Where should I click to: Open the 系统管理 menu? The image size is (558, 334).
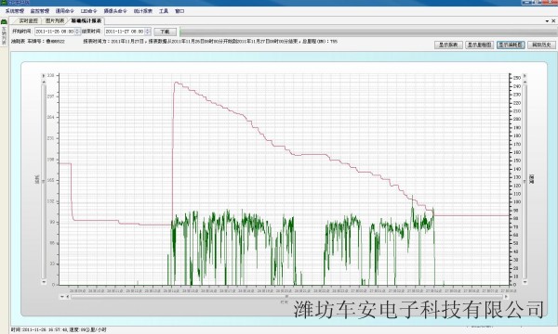(15, 11)
